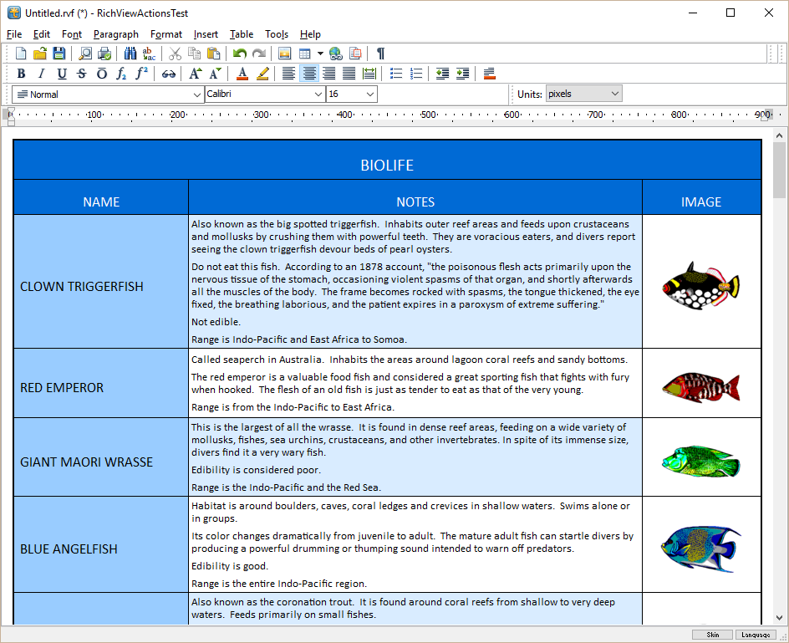Toggle center paragraph alignment
The width and height of the screenshot is (789, 643).
point(309,74)
